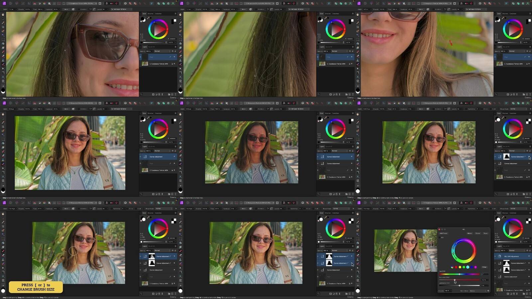The width and height of the screenshot is (532, 299).
Task: Select the Layers tab in the brush-size tip frame
Action: (x=145, y=246)
